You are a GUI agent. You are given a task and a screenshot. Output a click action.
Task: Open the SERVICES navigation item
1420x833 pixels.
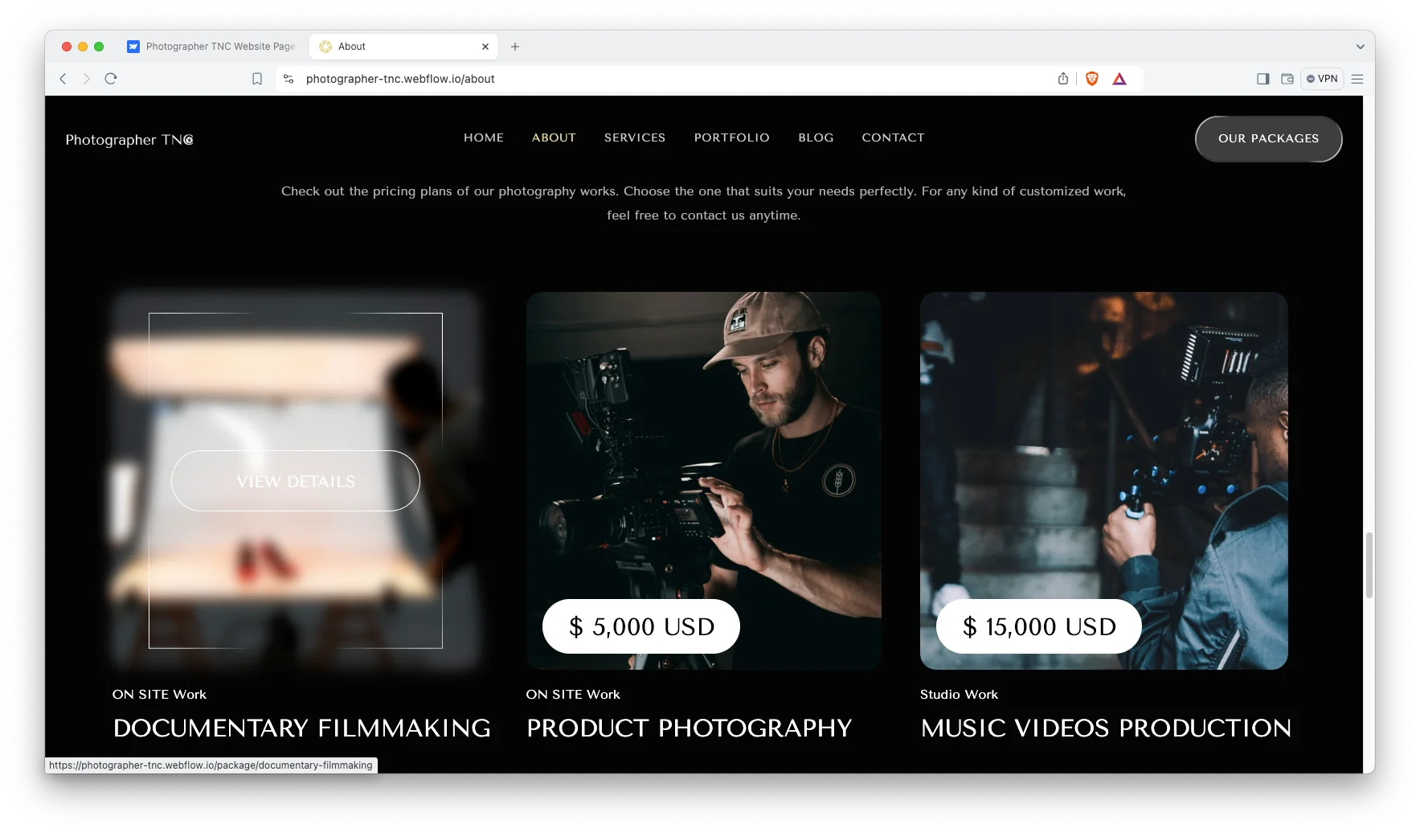click(635, 137)
